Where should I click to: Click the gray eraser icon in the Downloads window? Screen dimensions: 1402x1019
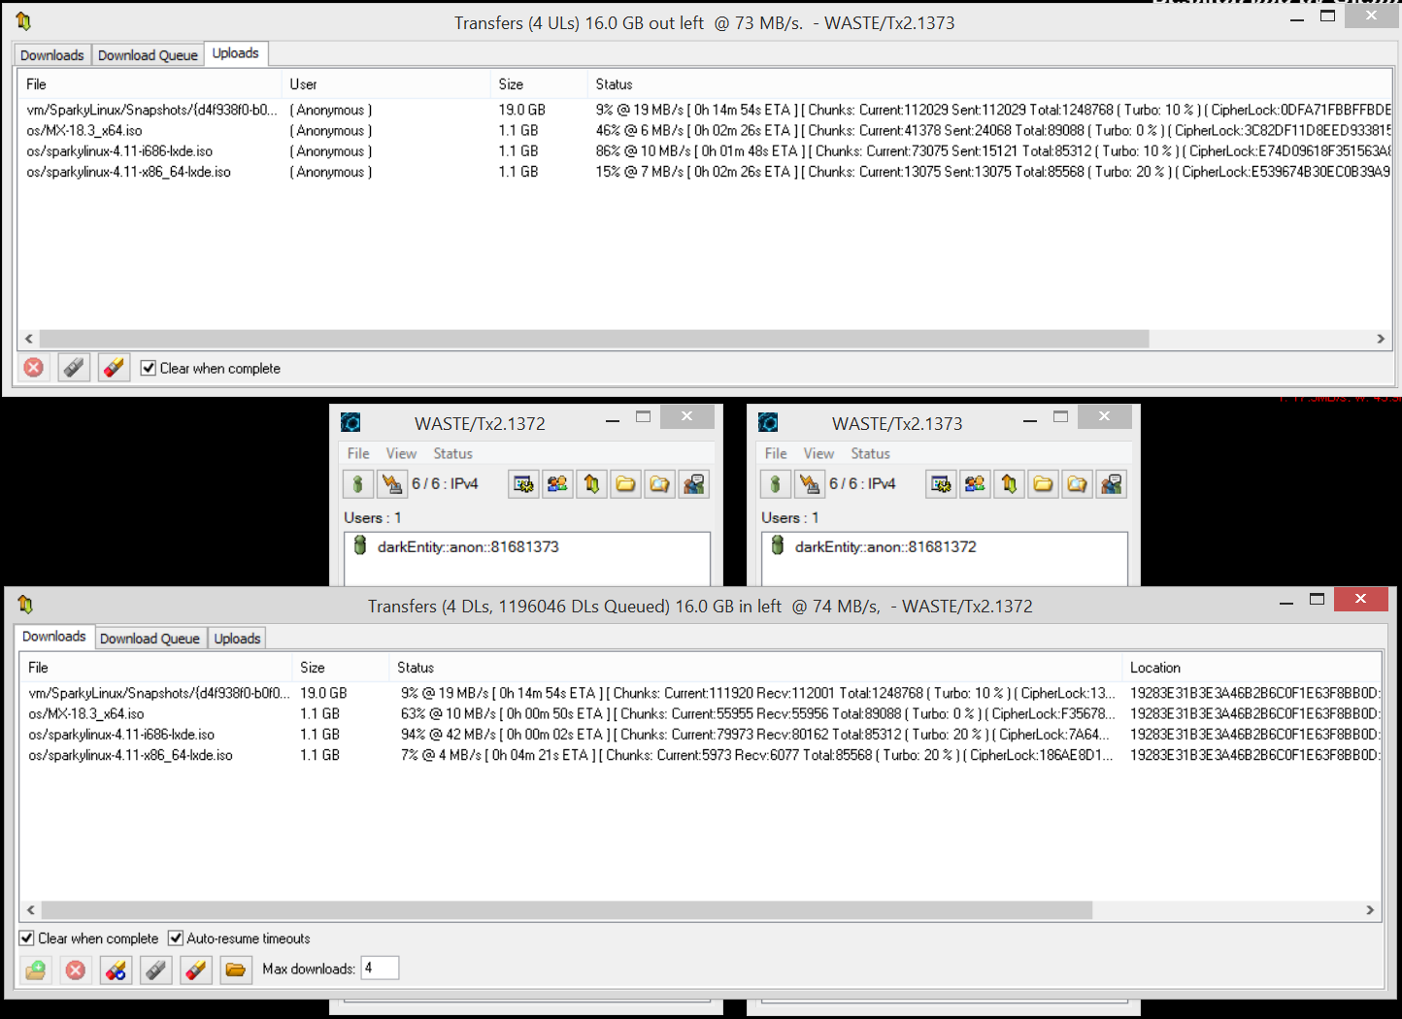156,970
